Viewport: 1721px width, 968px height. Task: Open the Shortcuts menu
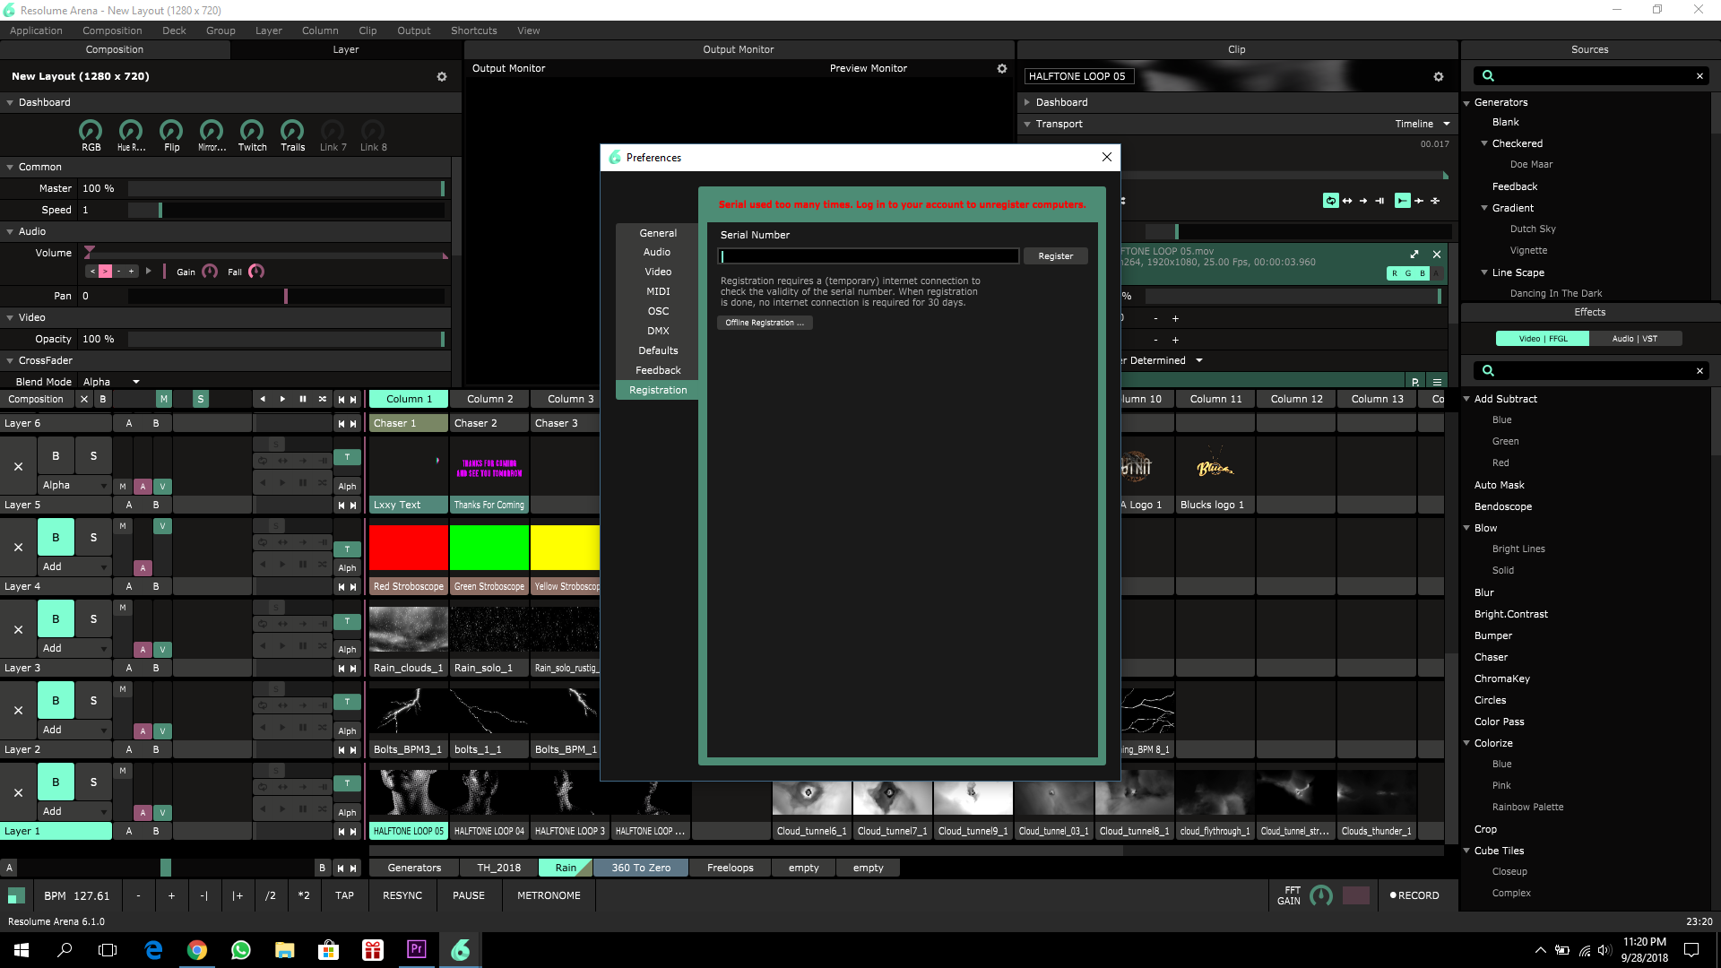[x=473, y=30]
